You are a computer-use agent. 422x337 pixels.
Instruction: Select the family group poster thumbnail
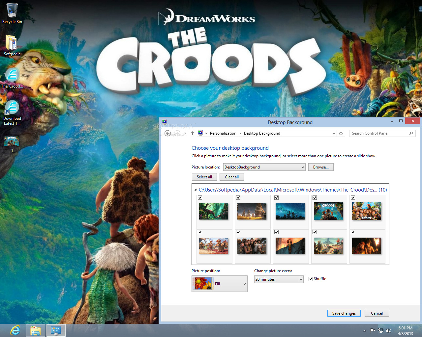coord(367,211)
